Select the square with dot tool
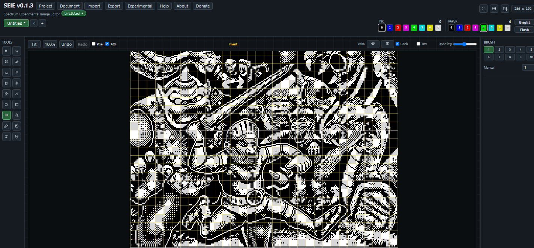534x248 pixels. (16, 126)
